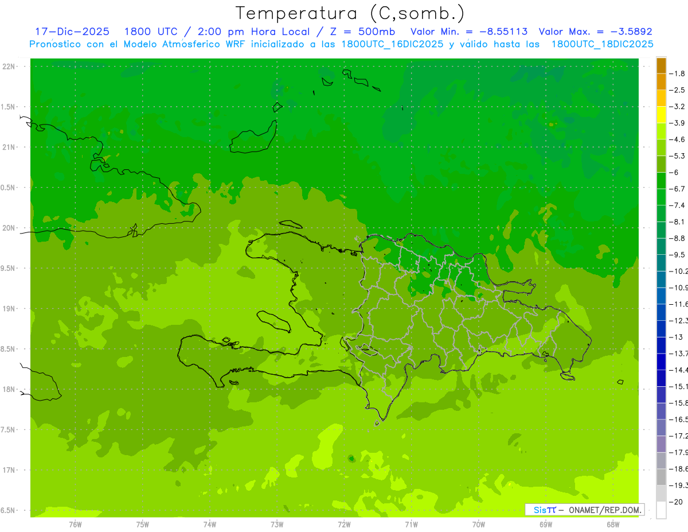The height and width of the screenshot is (532, 688).
Task: Select the date text '17-Dic-2025'
Action: pos(72,32)
